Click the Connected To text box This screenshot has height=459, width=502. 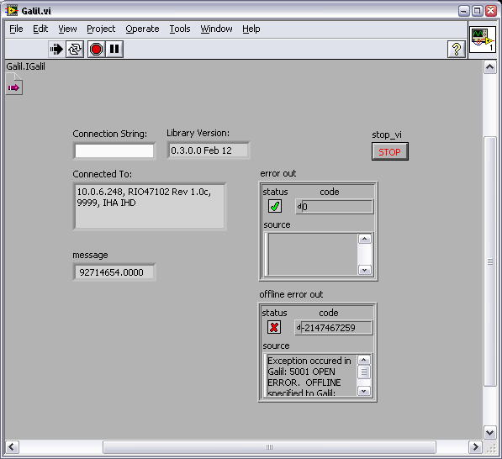tap(150, 207)
